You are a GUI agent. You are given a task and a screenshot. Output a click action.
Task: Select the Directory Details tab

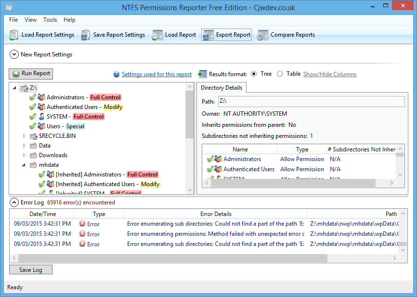tap(222, 88)
